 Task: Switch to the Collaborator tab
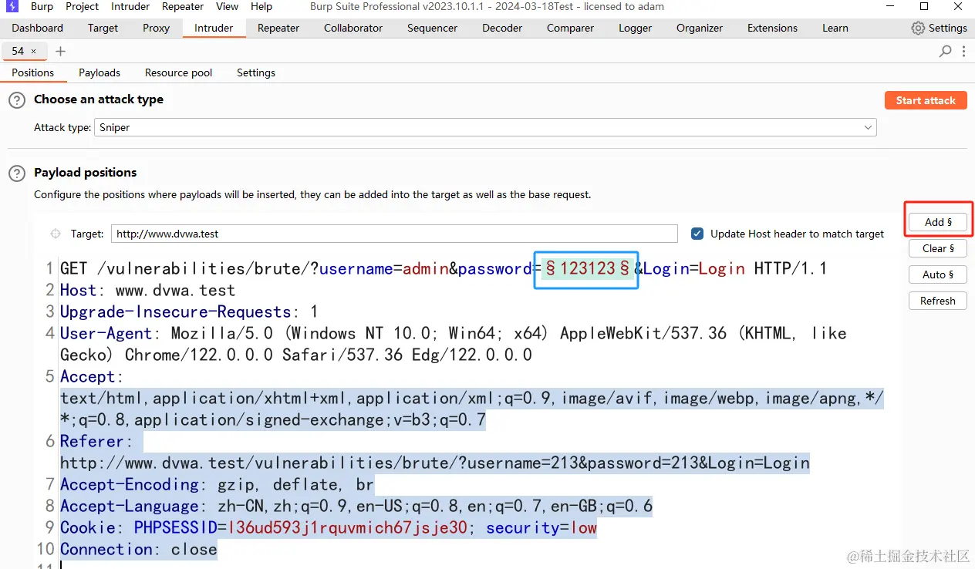click(x=353, y=28)
